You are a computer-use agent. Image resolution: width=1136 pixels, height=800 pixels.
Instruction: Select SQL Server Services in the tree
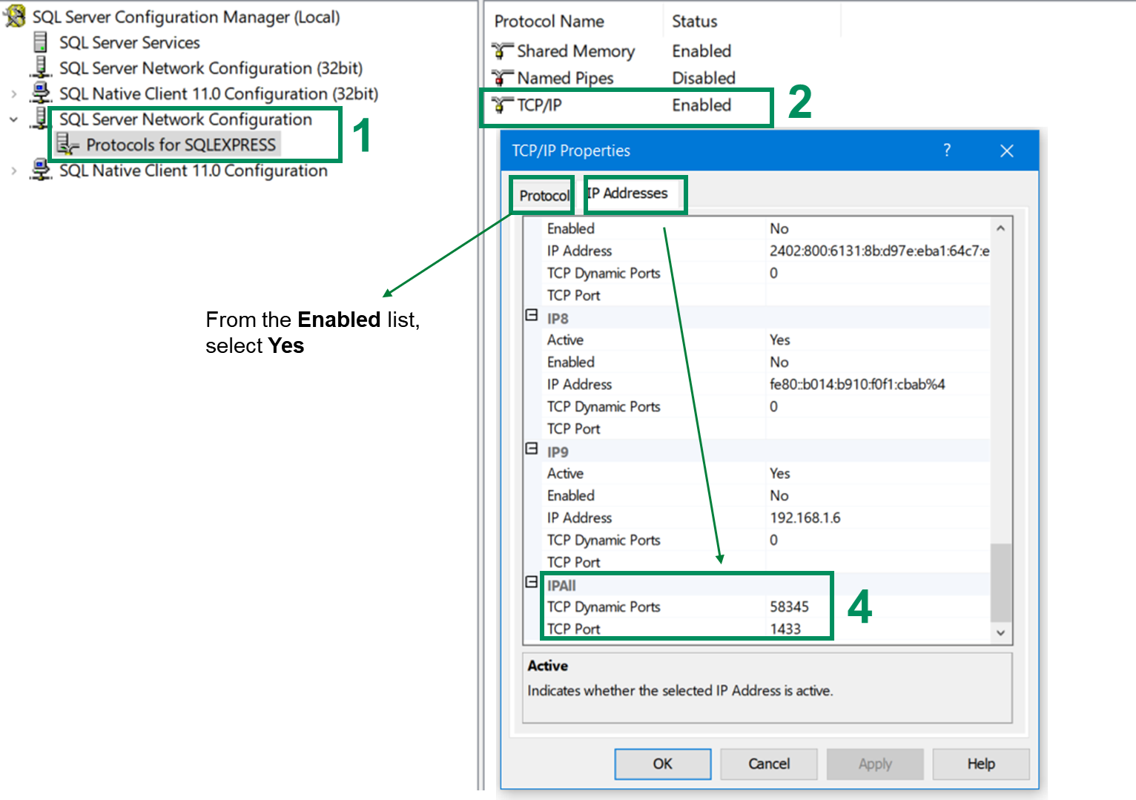130,42
